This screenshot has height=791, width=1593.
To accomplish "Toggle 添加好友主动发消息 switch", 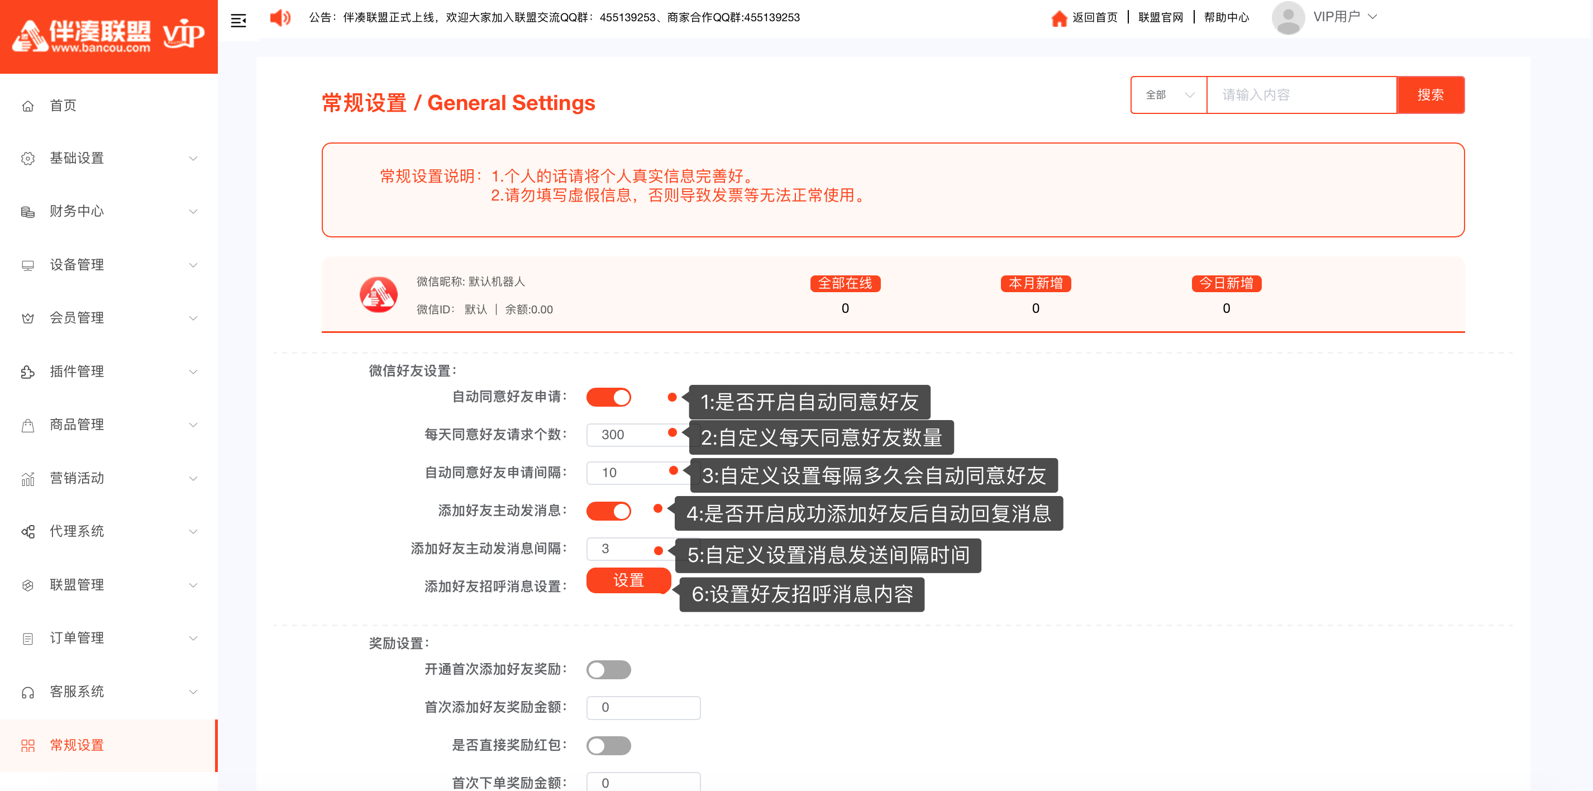I will pos(608,511).
